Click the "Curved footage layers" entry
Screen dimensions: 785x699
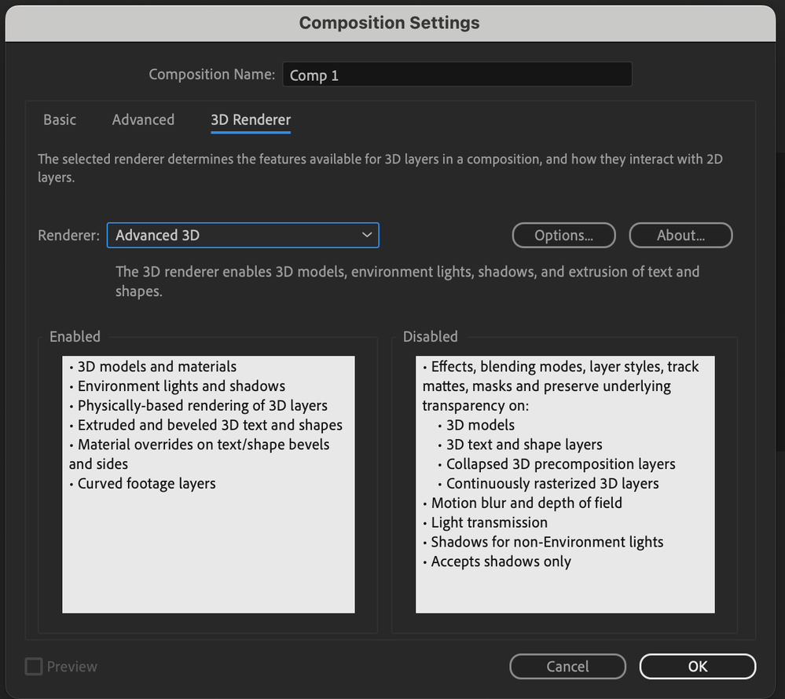(x=146, y=484)
